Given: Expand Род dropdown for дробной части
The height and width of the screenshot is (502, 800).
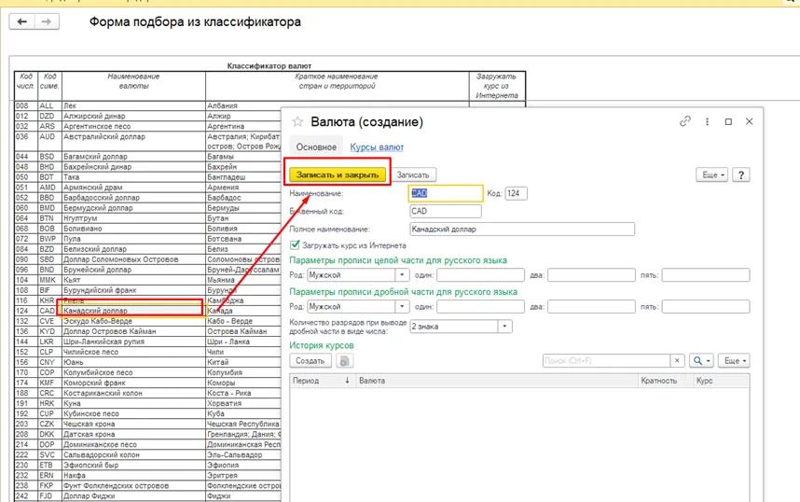Looking at the screenshot, I should pyautogui.click(x=402, y=306).
